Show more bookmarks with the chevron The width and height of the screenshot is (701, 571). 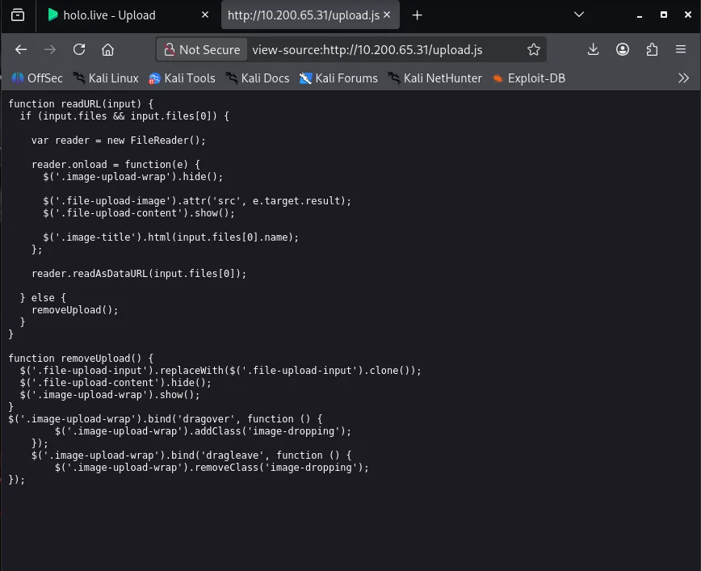pos(683,78)
